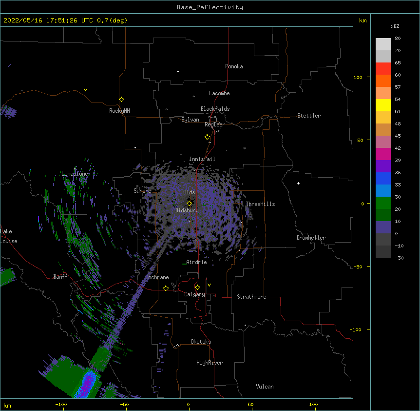Click the Cochrane town label

click(157, 277)
